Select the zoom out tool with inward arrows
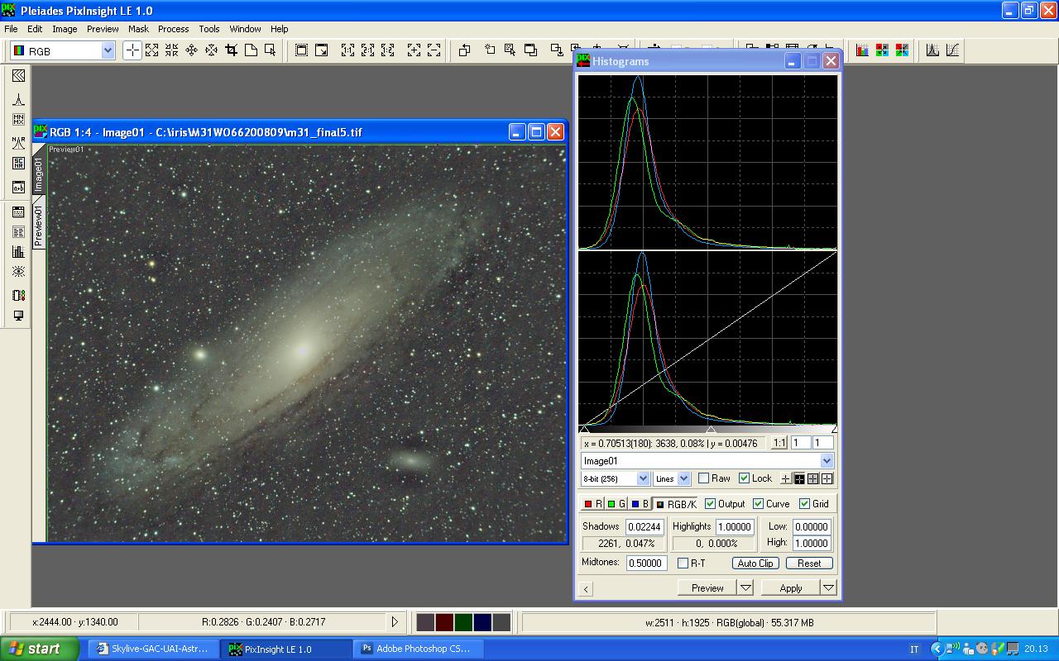 pos(172,50)
